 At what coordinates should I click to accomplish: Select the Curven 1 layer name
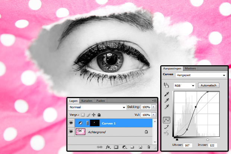coord(109,123)
